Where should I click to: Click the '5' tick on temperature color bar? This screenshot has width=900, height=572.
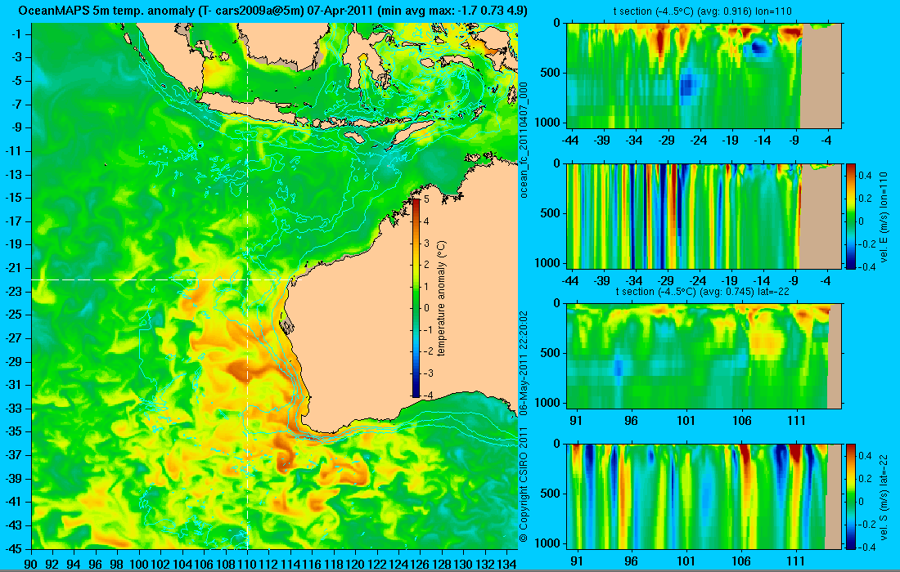tap(426, 199)
